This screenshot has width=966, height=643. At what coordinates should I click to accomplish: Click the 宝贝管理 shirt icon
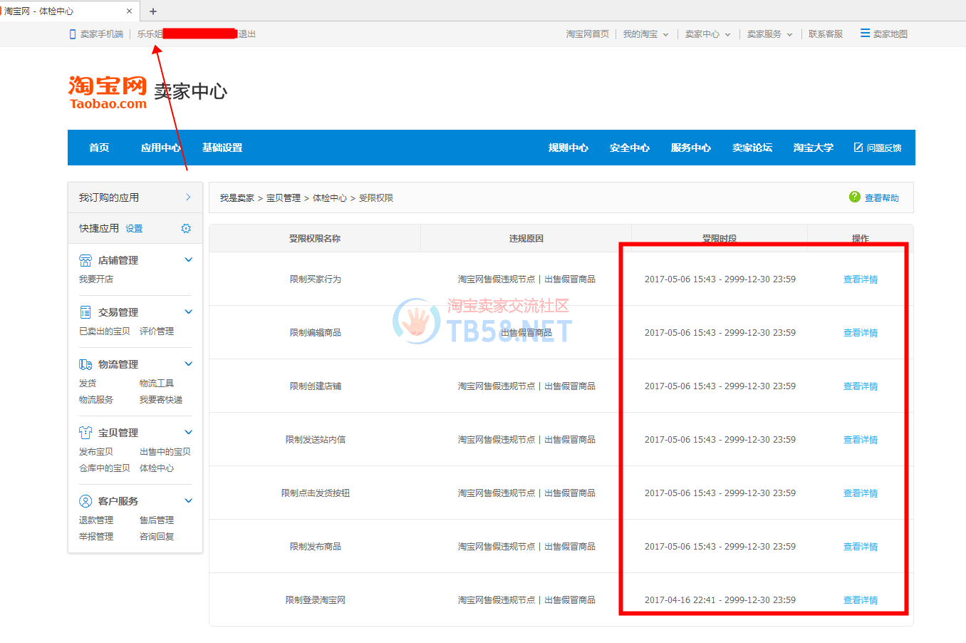pyautogui.click(x=85, y=433)
